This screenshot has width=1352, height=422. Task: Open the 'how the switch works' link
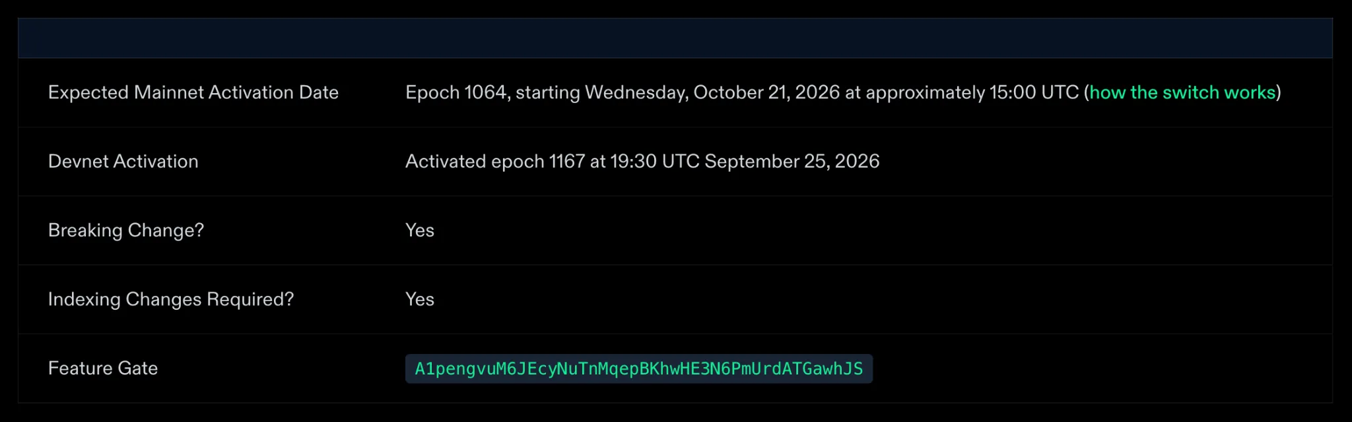point(1182,92)
